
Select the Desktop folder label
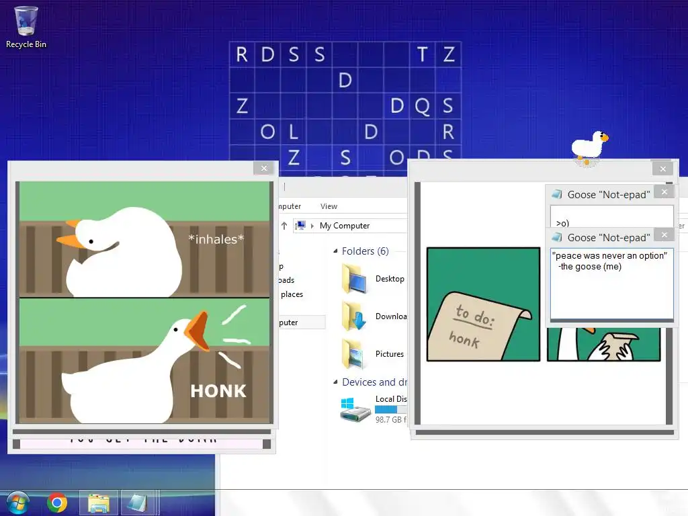coord(390,279)
